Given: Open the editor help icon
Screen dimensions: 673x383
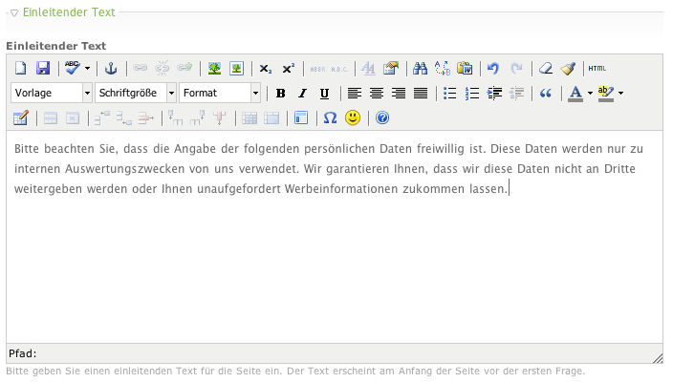Looking at the screenshot, I should (382, 118).
